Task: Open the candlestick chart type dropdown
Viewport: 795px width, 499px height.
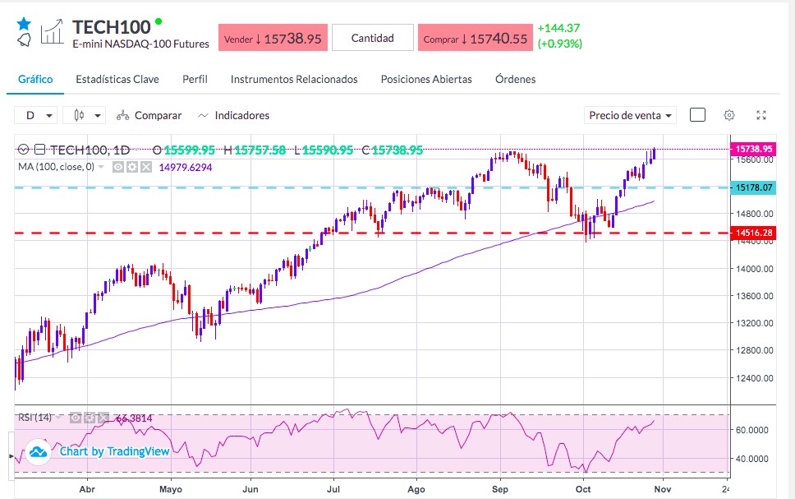Action: point(84,115)
